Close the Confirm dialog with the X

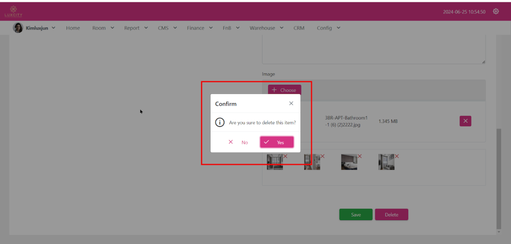(x=291, y=104)
